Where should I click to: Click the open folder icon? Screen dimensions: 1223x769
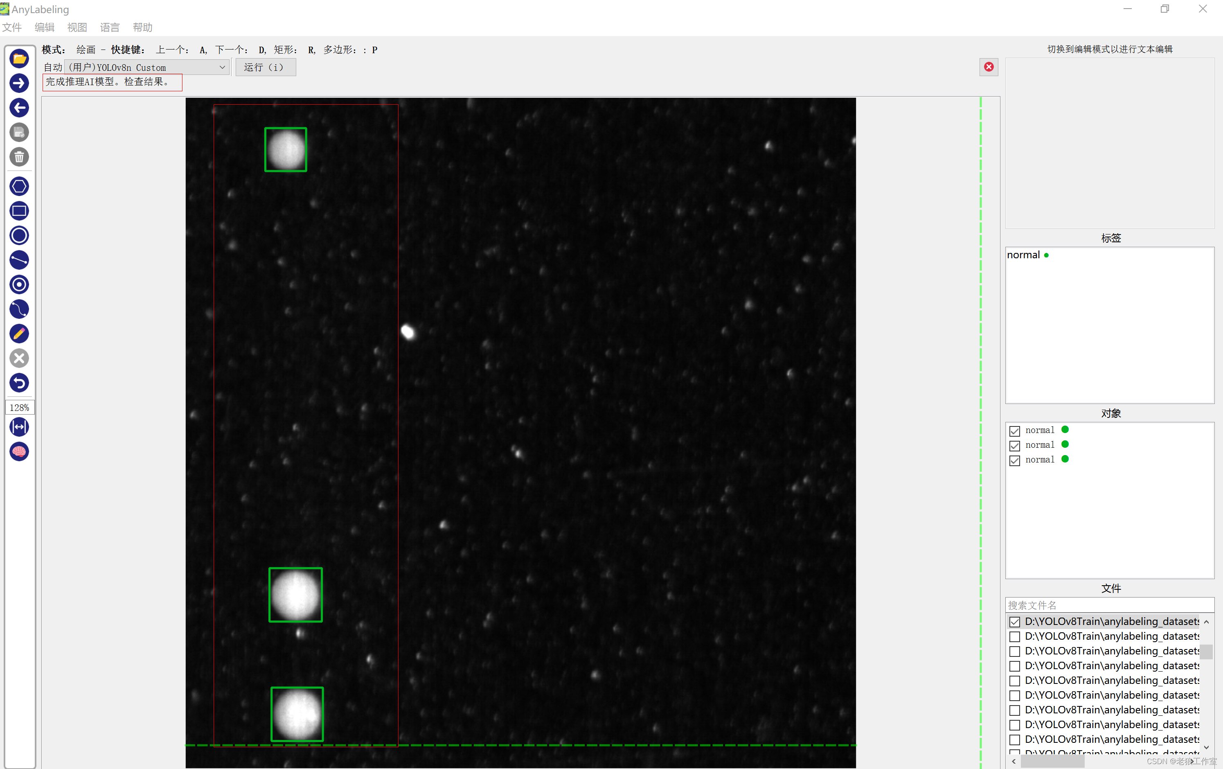pyautogui.click(x=19, y=59)
